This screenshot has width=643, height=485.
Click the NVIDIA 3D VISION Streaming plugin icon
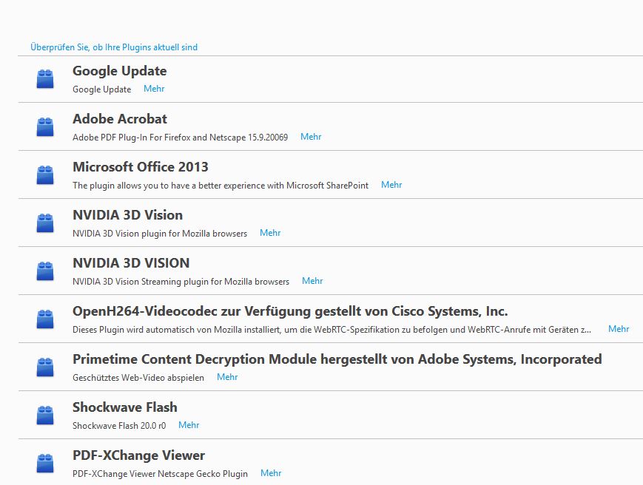[45, 271]
